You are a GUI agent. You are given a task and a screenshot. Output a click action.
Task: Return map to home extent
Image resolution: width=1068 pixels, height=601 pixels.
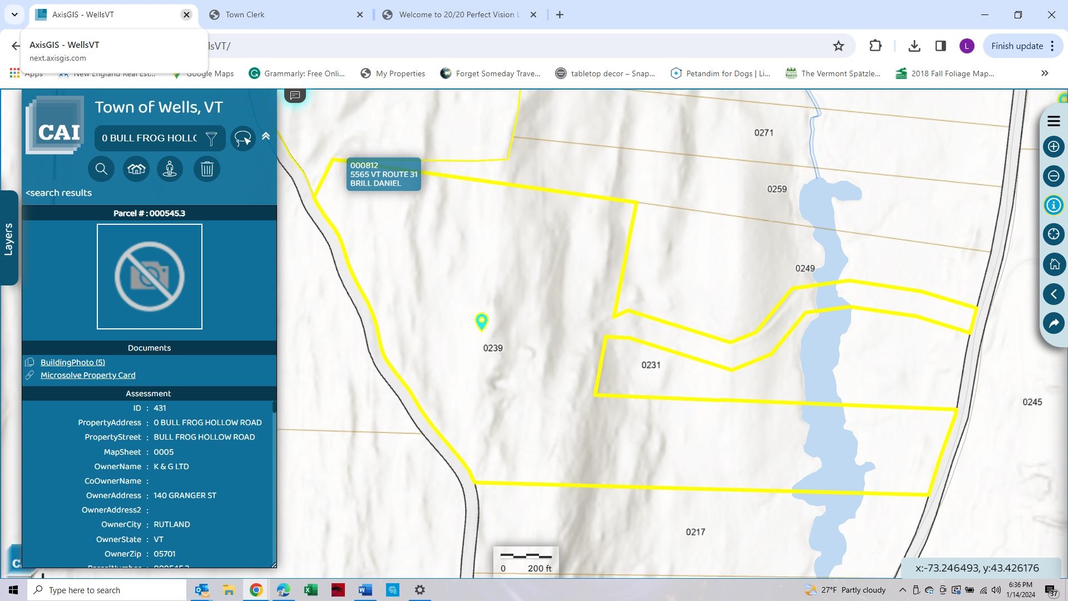1054,264
